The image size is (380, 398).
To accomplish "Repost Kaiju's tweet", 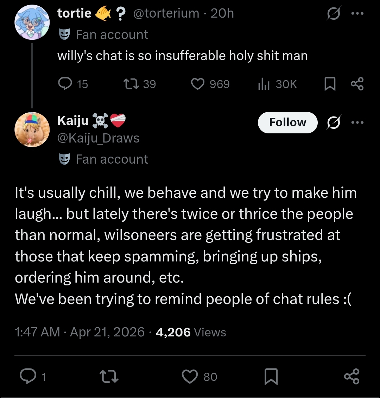I will [110, 377].
